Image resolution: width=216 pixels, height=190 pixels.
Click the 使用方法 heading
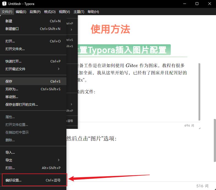(x=110, y=29)
